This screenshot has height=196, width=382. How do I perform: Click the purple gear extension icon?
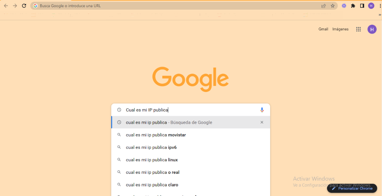point(344,6)
